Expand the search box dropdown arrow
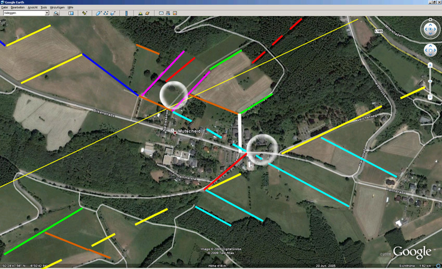The image size is (442, 269). 47,13
